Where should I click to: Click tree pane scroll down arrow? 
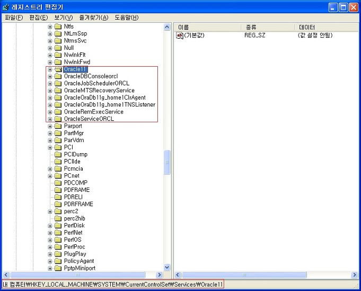(167, 267)
